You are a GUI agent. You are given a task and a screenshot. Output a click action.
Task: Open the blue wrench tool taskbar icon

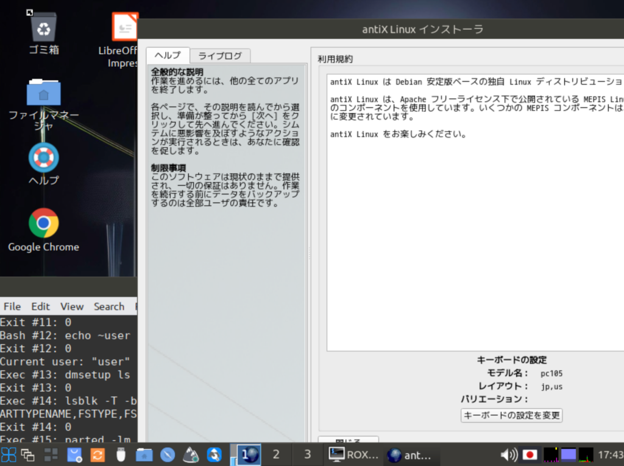214,455
